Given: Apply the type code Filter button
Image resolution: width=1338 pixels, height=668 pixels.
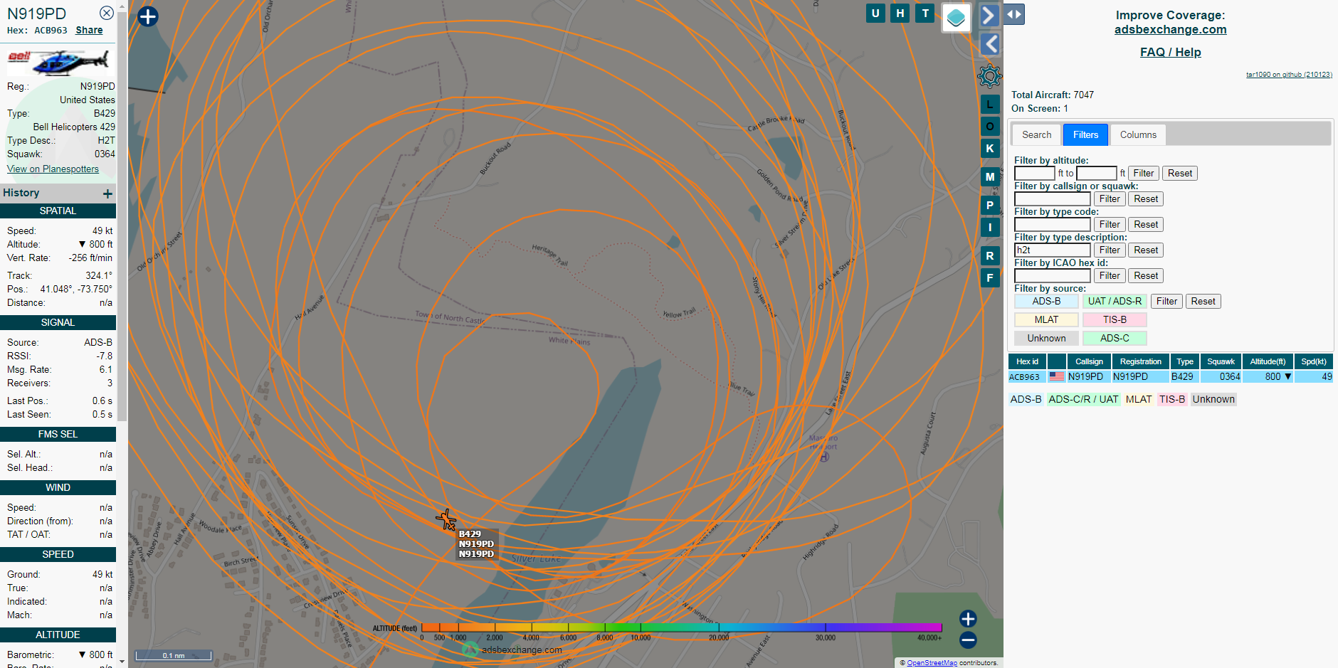Looking at the screenshot, I should (x=1110, y=224).
